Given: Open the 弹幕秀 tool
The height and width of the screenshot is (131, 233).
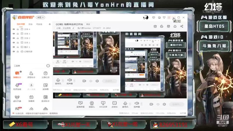Looking at the screenshot, I should coord(31,98).
